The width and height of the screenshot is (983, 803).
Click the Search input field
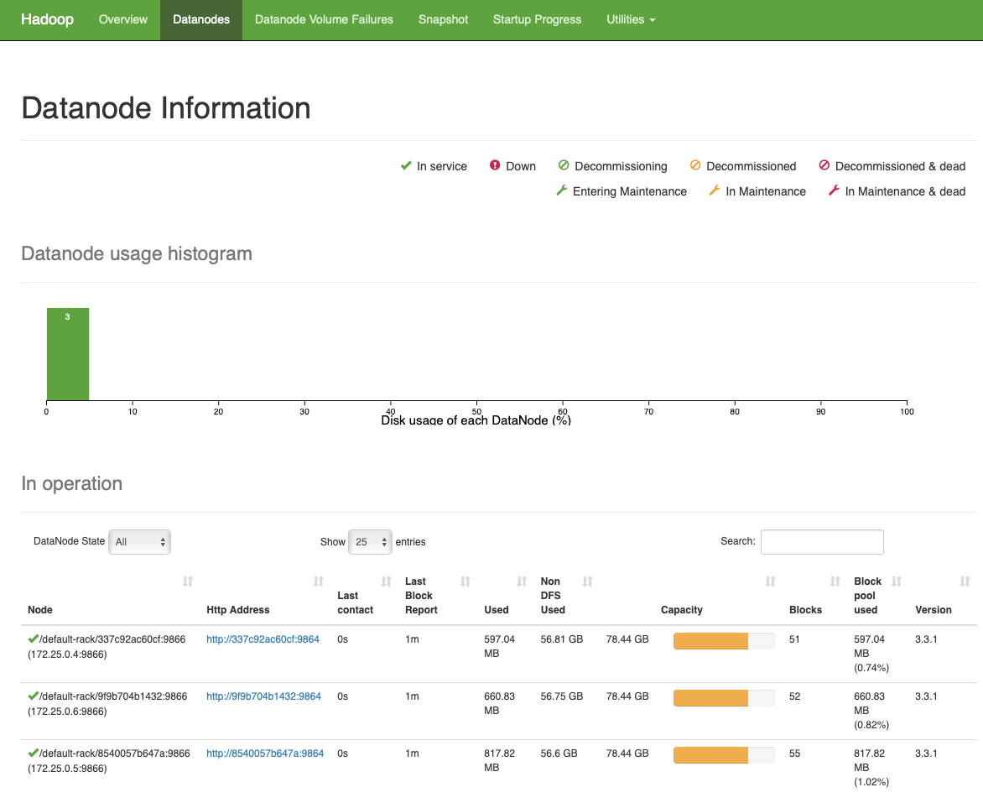(821, 541)
